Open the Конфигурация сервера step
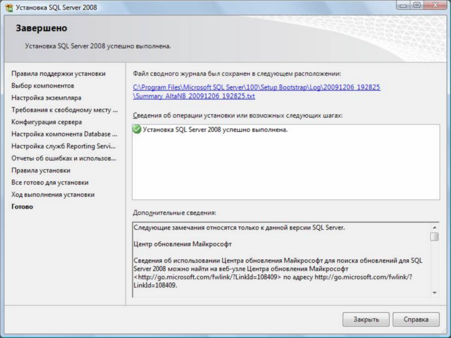451x338 pixels. [x=47, y=122]
